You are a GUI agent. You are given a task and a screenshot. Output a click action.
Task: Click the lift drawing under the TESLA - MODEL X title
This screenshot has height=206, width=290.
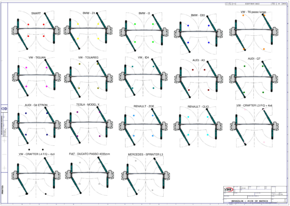89,124
